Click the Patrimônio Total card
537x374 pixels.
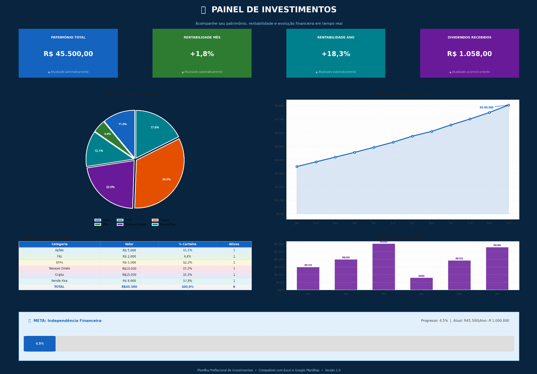(x=68, y=53)
